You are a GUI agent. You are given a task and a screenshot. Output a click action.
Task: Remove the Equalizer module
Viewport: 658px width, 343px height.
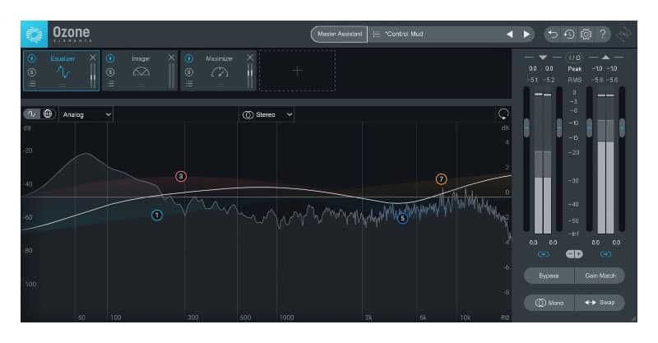pos(93,58)
